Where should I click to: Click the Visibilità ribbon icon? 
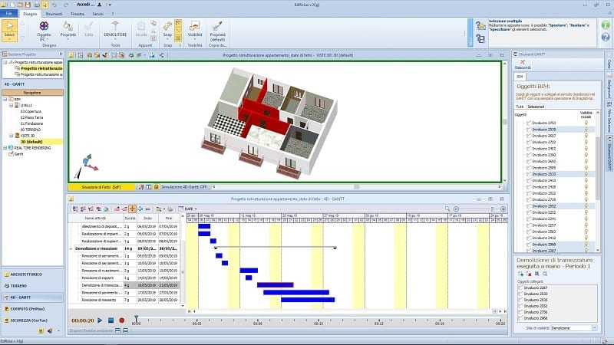coord(195,28)
